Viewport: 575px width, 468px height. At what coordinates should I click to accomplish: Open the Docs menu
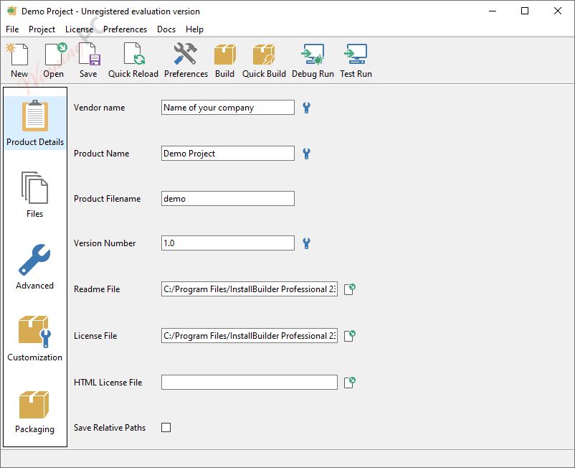click(166, 29)
